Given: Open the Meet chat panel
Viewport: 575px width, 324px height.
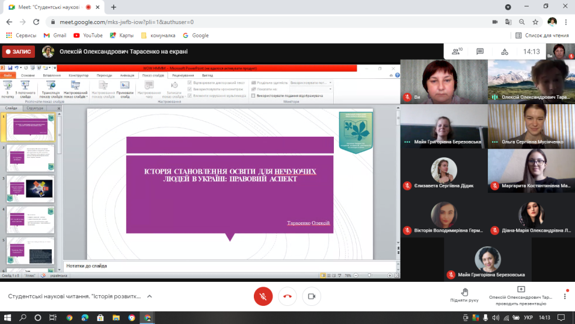Looking at the screenshot, I should click(480, 52).
